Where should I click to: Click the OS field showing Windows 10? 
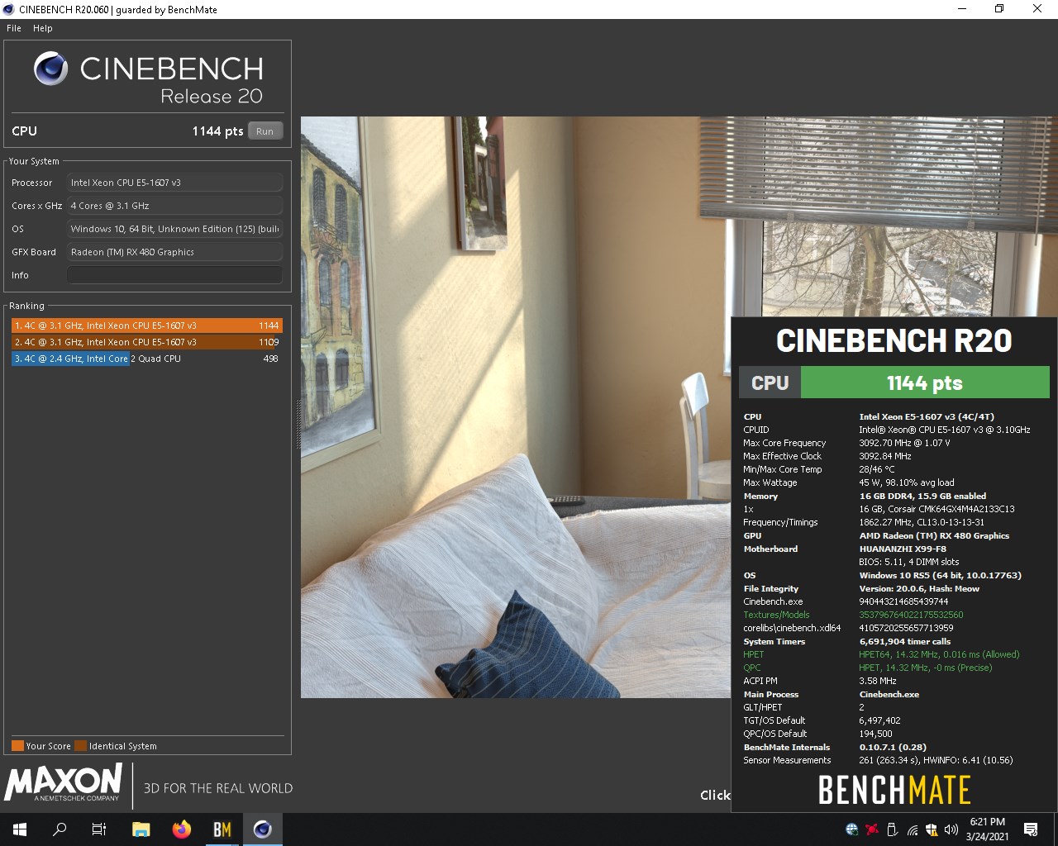[x=174, y=229]
